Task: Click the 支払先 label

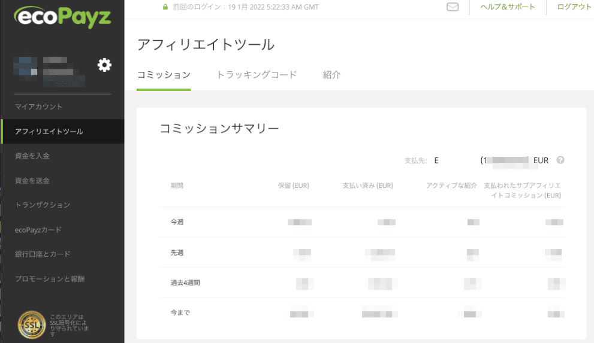Action: click(415, 160)
